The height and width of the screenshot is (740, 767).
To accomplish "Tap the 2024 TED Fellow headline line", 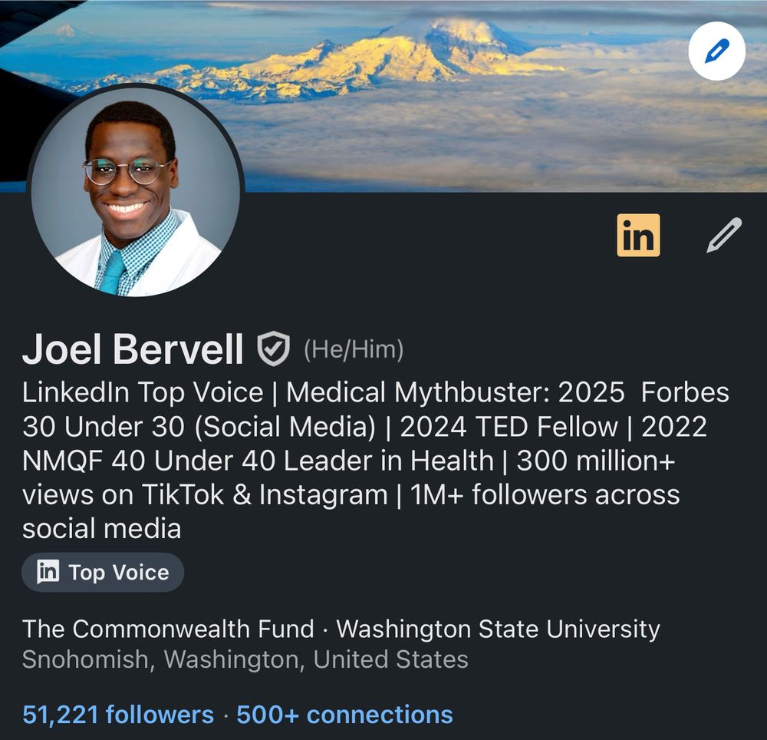I will pos(509,427).
